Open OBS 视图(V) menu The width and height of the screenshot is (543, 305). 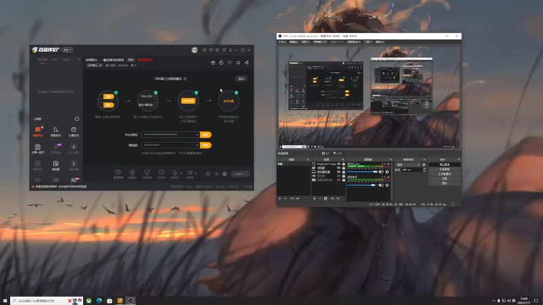pyautogui.click(x=305, y=42)
